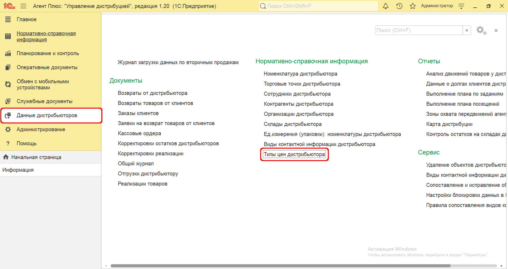Click Администратор user name
This screenshot has height=269, width=508.
click(437, 6)
